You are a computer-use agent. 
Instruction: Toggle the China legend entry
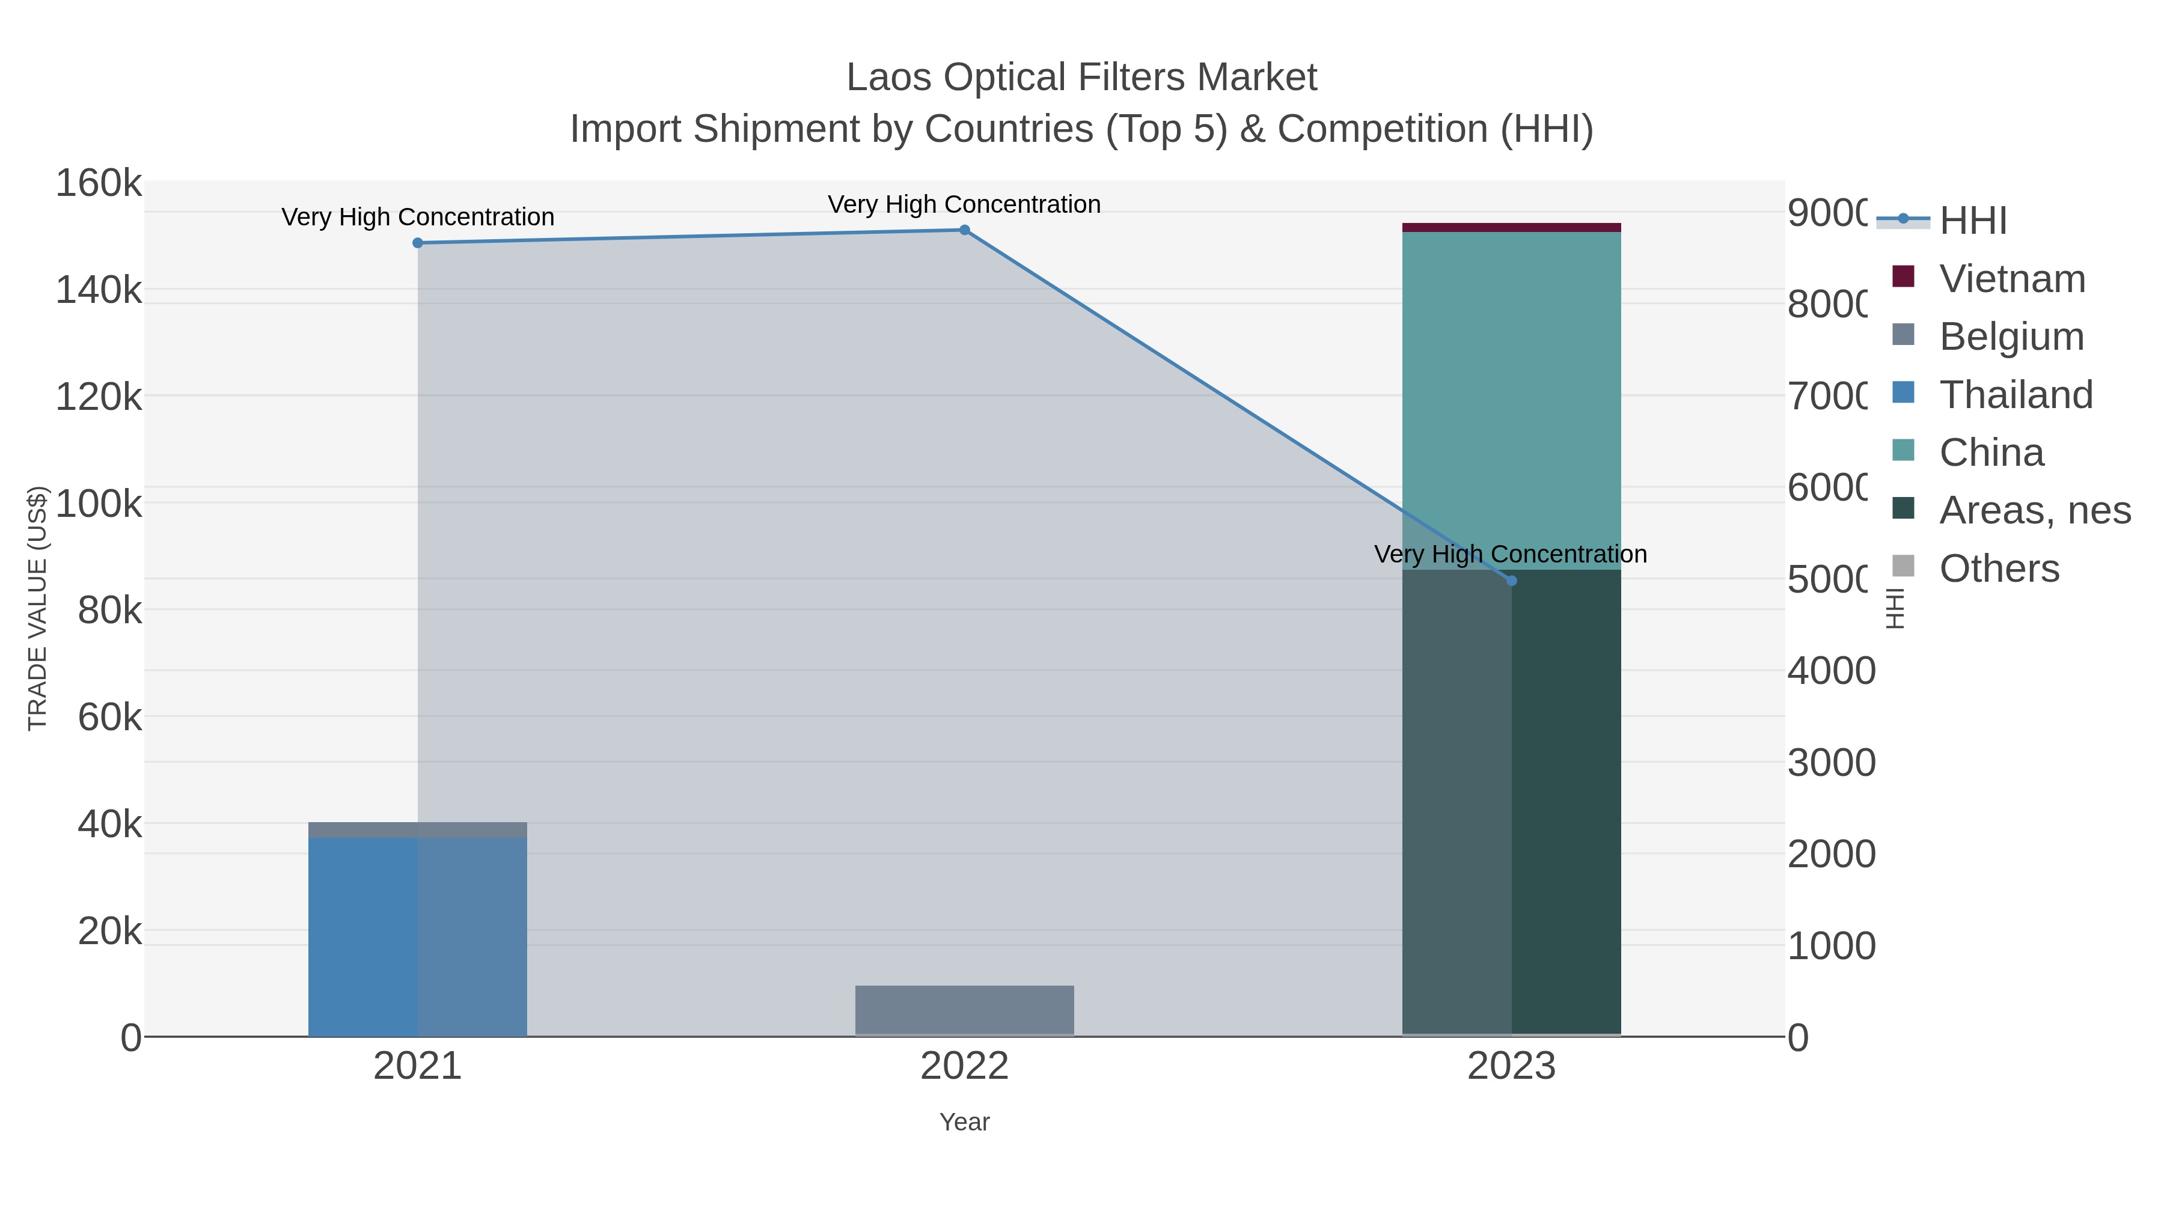click(1967, 453)
